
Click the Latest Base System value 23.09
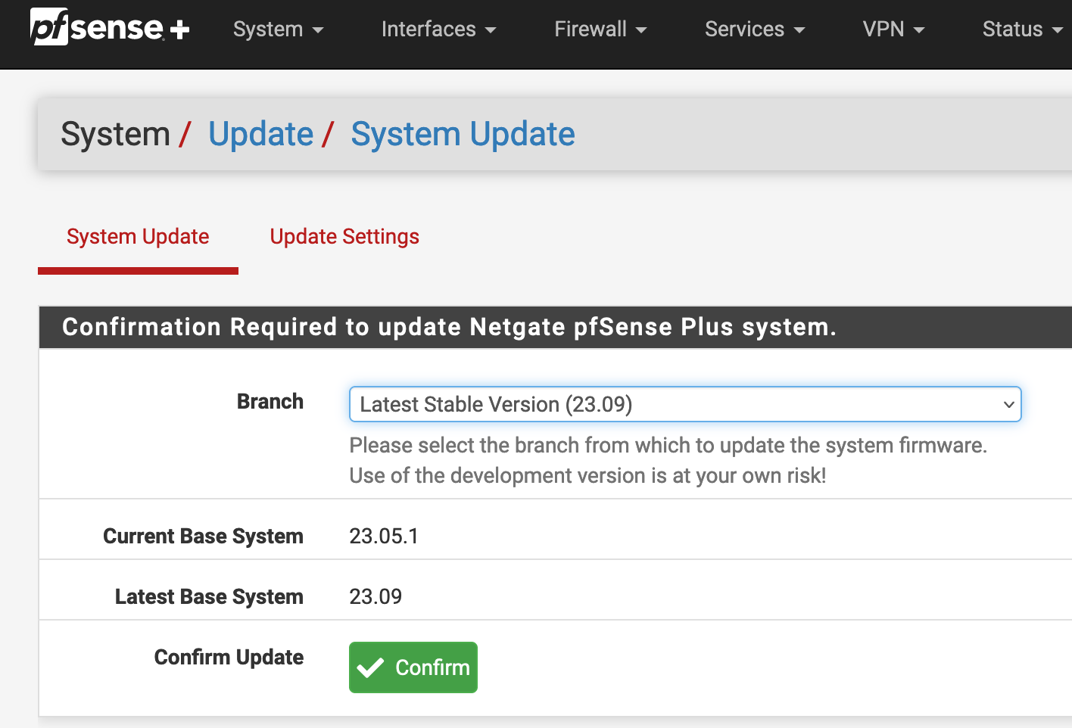[376, 596]
